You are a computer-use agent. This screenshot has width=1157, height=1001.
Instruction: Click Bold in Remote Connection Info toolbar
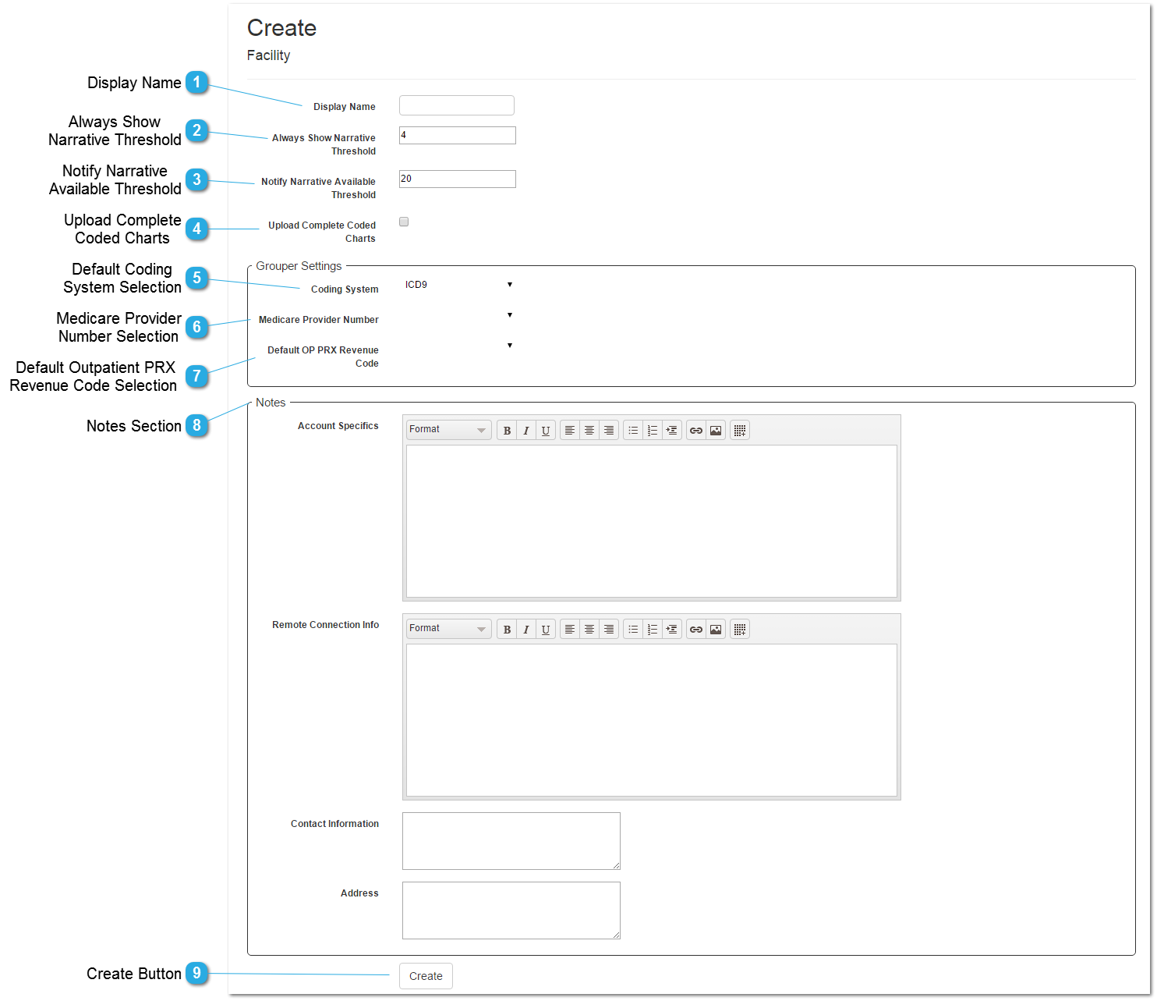507,630
